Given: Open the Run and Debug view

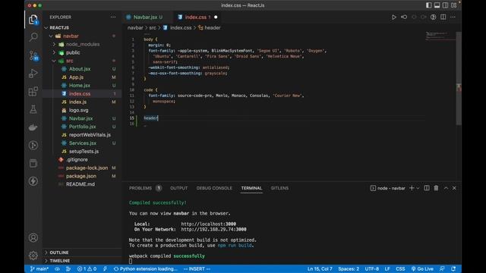Looking at the screenshot, I should pyautogui.click(x=33, y=74).
